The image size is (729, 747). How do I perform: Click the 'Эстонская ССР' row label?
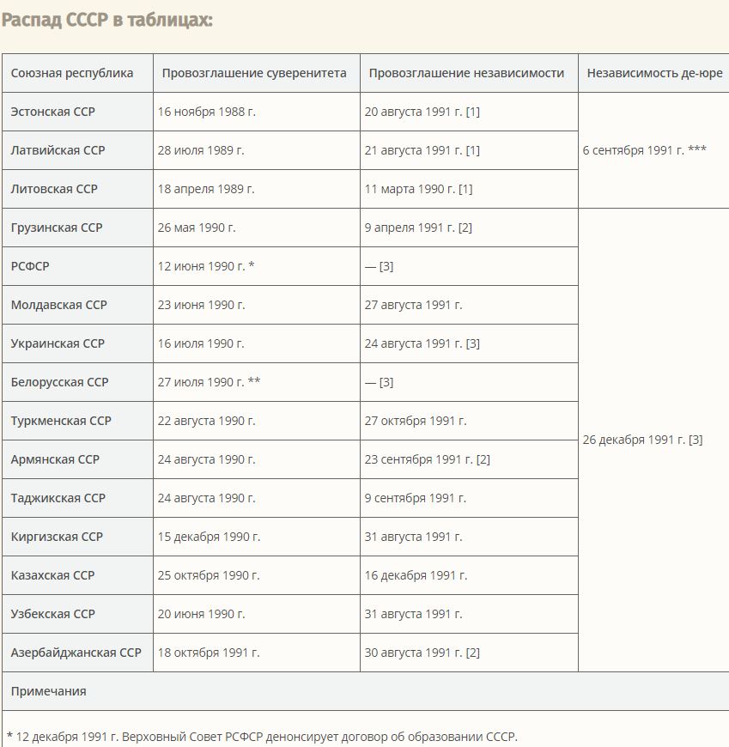(53, 112)
